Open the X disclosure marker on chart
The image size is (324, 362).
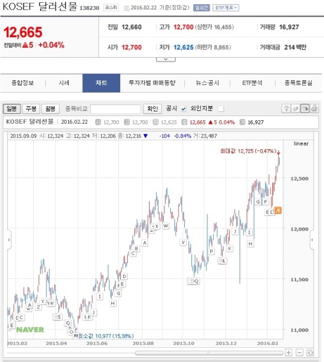(x=157, y=226)
